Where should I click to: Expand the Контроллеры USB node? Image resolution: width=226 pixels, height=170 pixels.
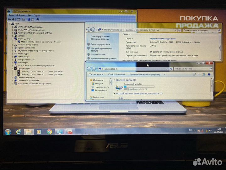coord(13,59)
